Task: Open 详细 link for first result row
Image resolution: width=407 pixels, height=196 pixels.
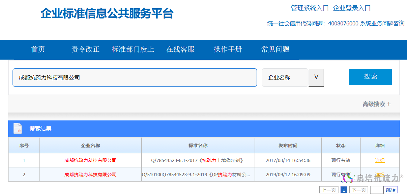Action: tap(380, 160)
